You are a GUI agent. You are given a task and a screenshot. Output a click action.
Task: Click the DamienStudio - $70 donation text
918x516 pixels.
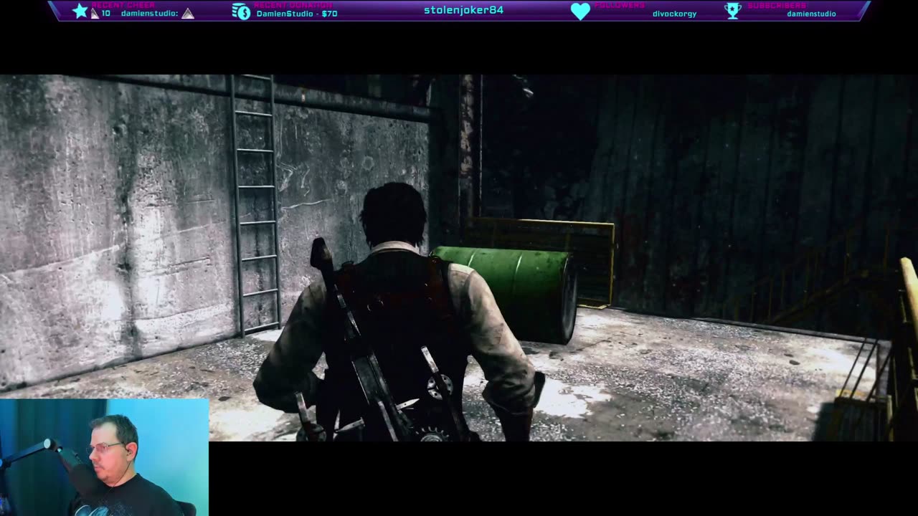297,14
